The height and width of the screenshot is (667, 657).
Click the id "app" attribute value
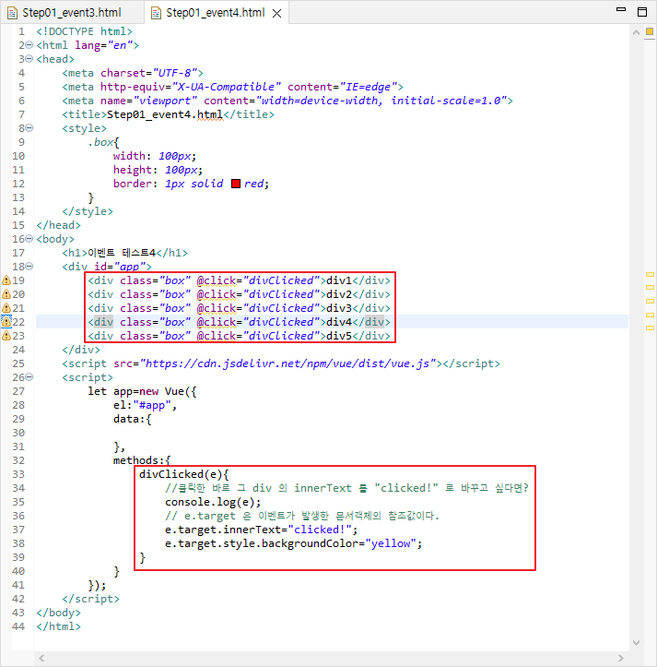pos(130,267)
